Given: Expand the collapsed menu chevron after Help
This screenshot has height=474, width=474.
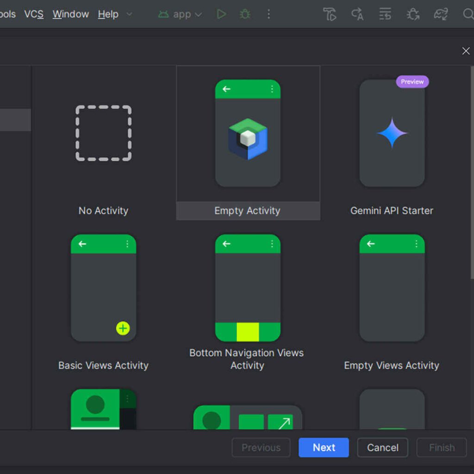Looking at the screenshot, I should tap(129, 14).
